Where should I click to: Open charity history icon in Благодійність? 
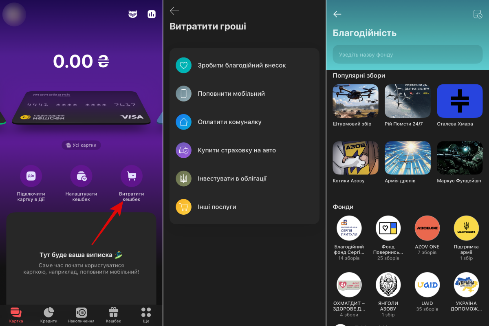coord(478,14)
